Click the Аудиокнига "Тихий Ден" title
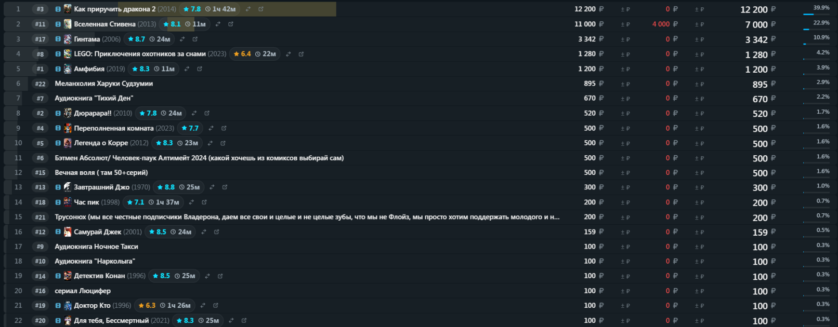The image size is (838, 327). 94,98
